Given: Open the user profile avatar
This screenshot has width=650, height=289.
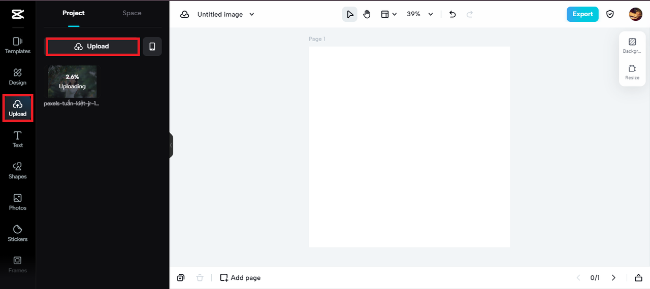Looking at the screenshot, I should 636,14.
